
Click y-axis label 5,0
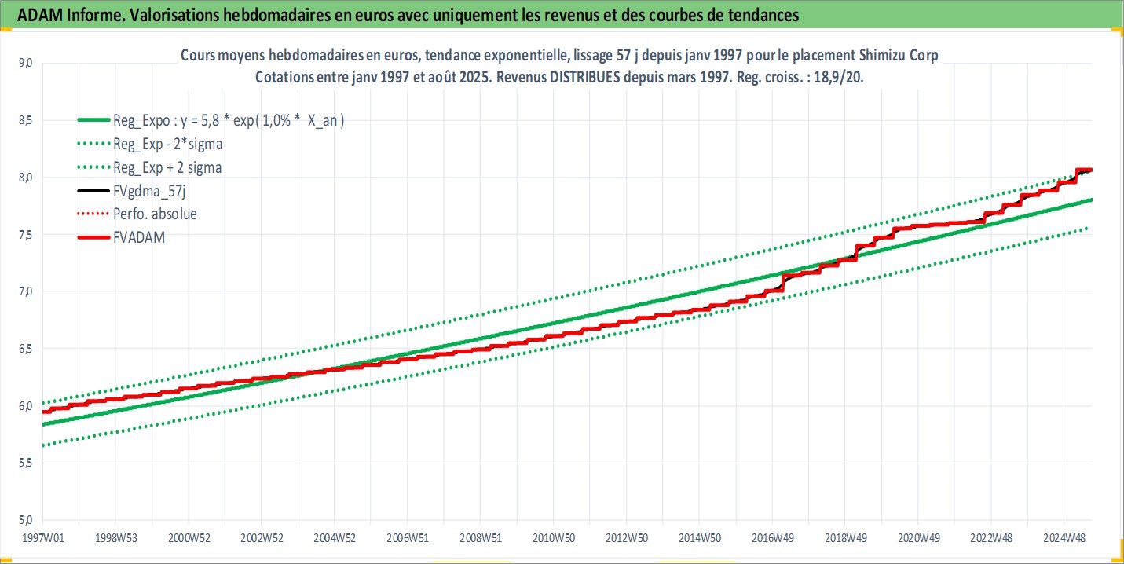click(x=24, y=520)
